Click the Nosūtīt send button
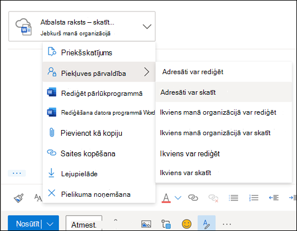This screenshot has height=231, width=297. coord(27,224)
